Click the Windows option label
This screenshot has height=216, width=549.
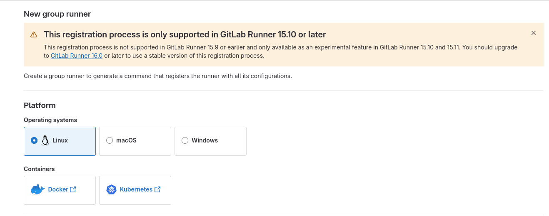click(205, 140)
